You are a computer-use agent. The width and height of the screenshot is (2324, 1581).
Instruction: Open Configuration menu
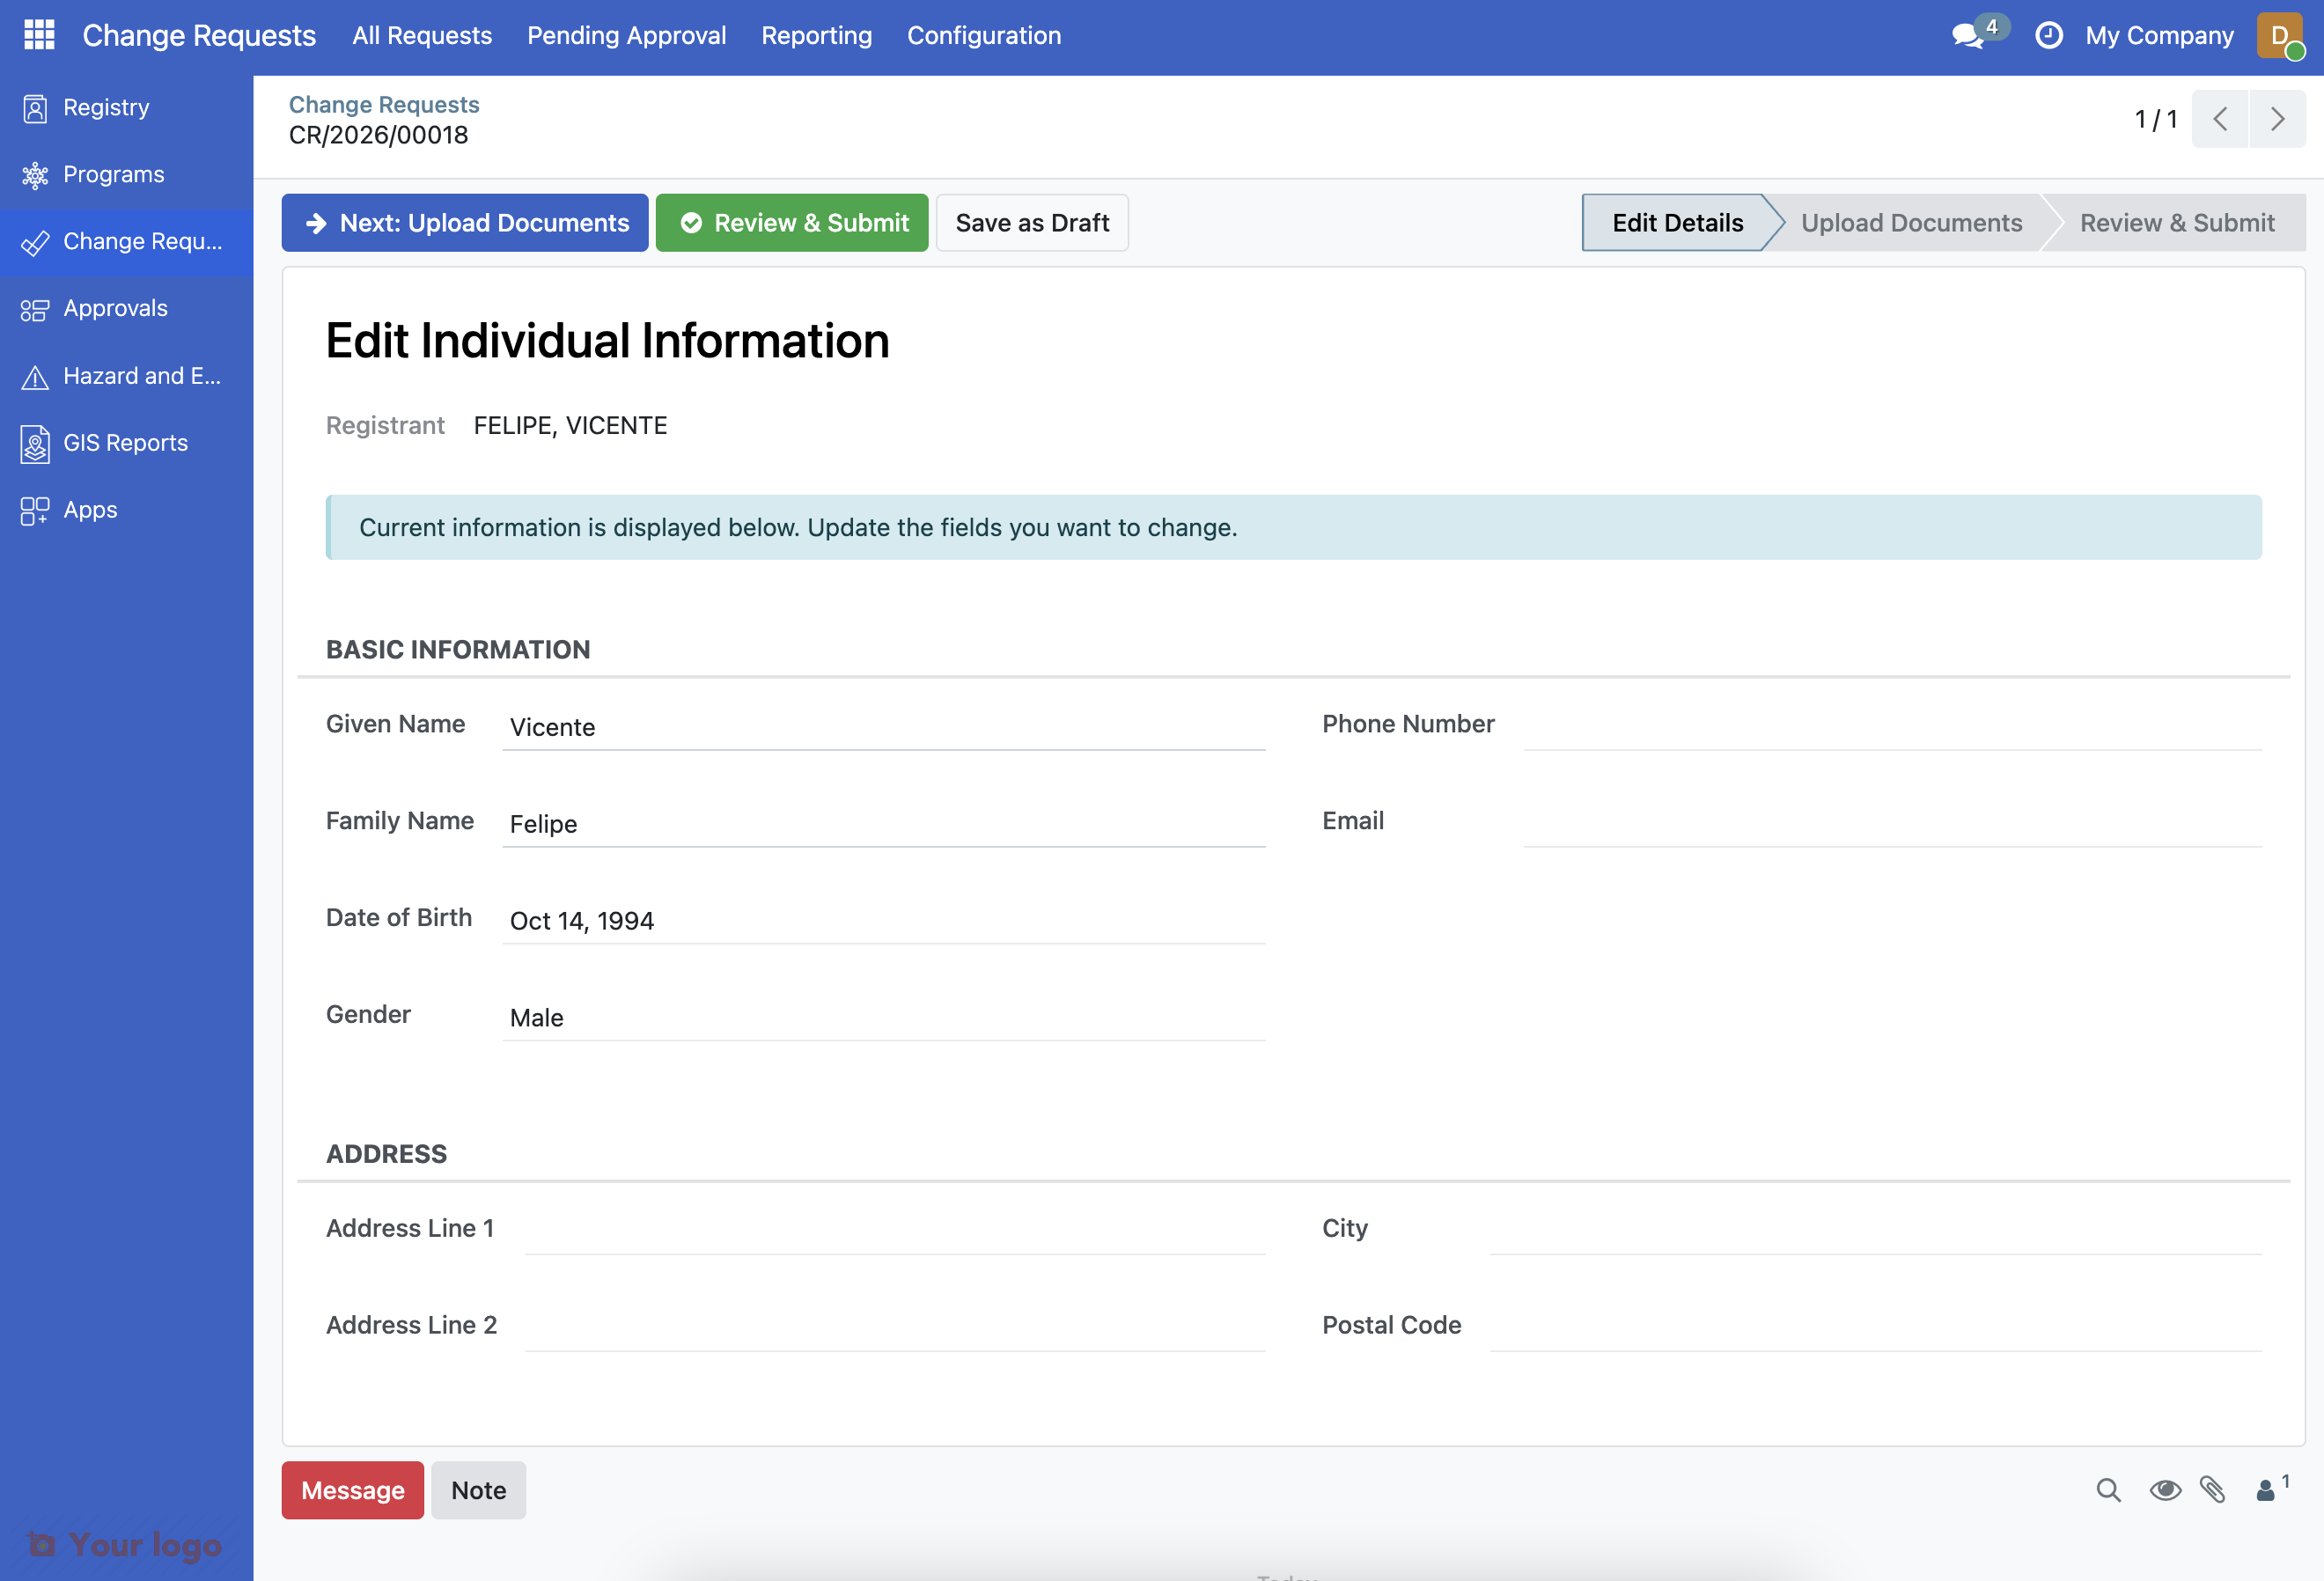point(984,36)
